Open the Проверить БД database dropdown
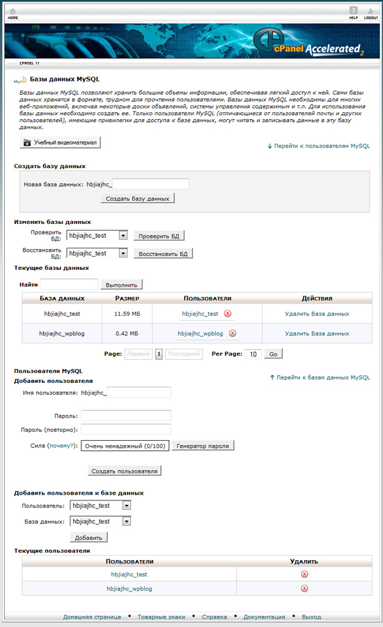Screen dimensions: 383x627 [x=97, y=236]
